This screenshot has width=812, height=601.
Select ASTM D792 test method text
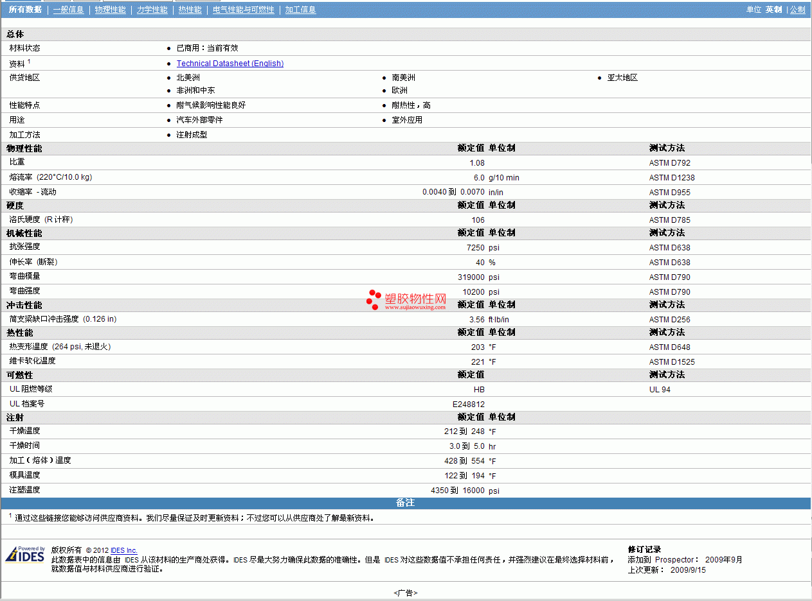coord(670,163)
